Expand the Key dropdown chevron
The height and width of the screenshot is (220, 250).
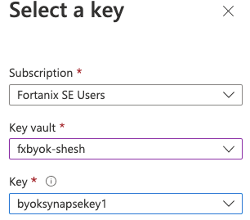[x=229, y=204]
